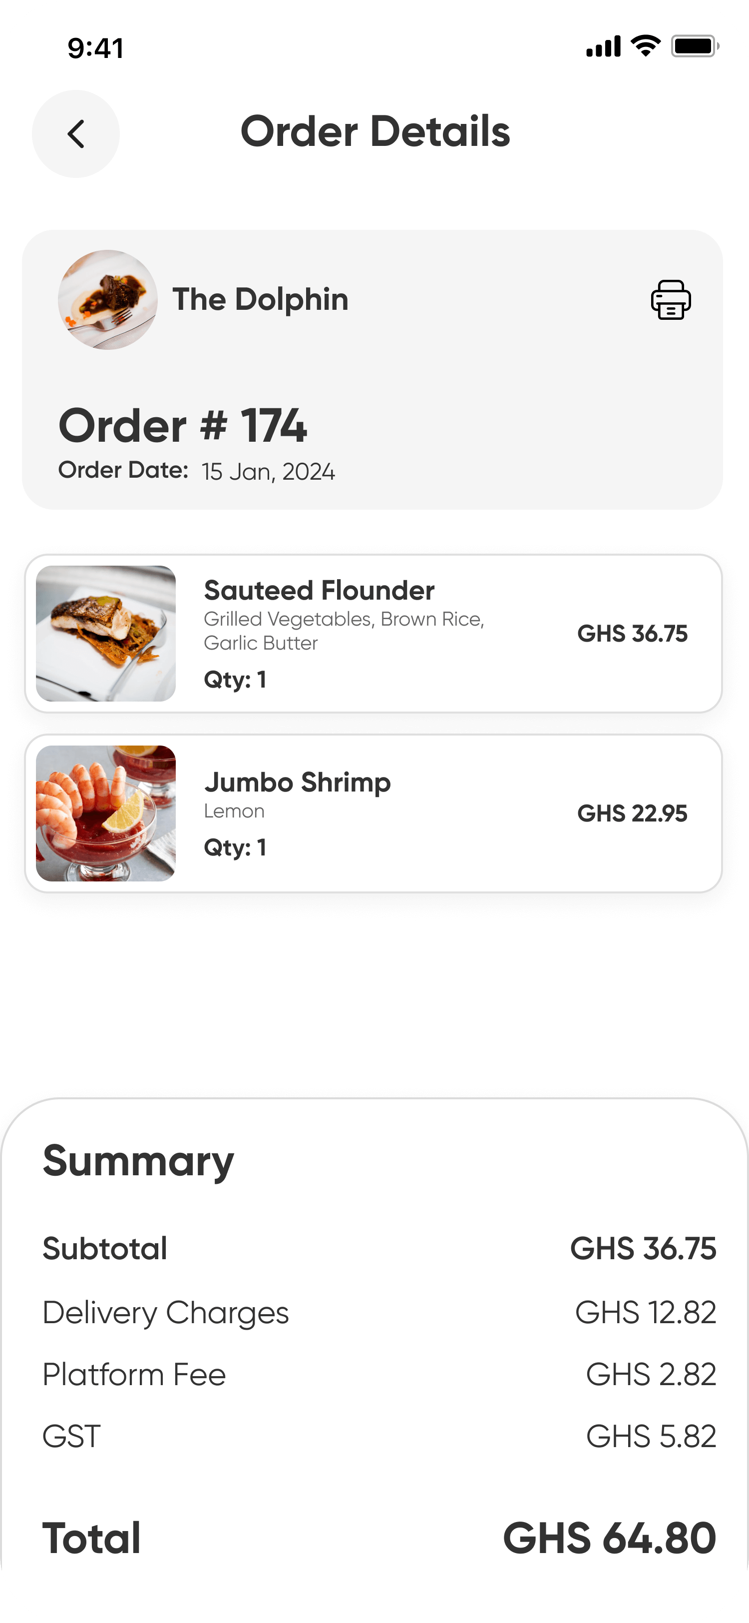
Task: Tap the Summary section heading
Action: pyautogui.click(x=138, y=1161)
